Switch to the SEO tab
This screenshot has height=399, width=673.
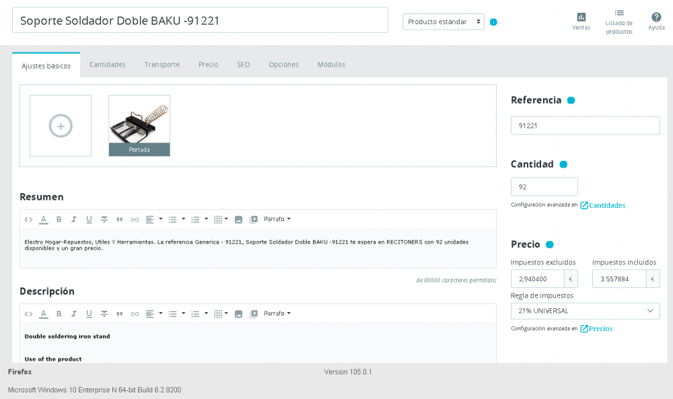click(244, 65)
